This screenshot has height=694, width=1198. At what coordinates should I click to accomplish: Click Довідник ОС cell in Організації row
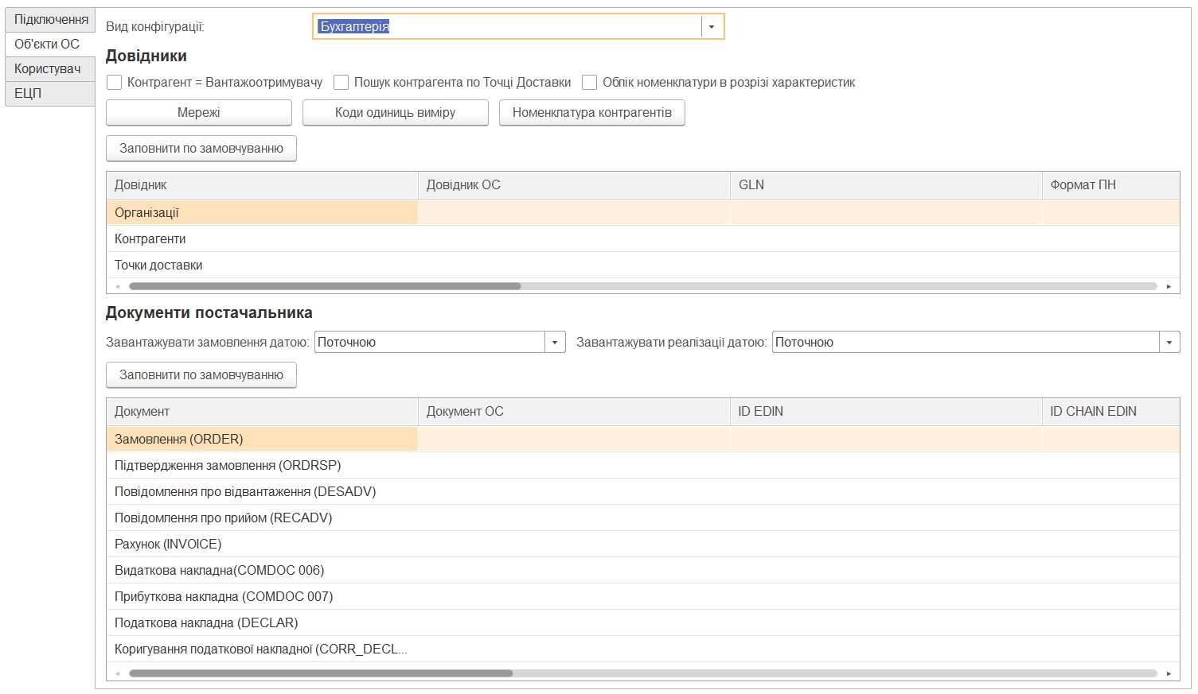(x=574, y=212)
